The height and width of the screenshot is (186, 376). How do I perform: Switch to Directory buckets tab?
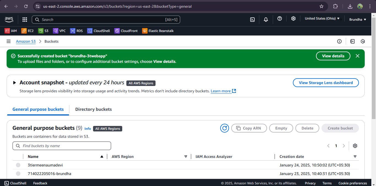[94, 109]
